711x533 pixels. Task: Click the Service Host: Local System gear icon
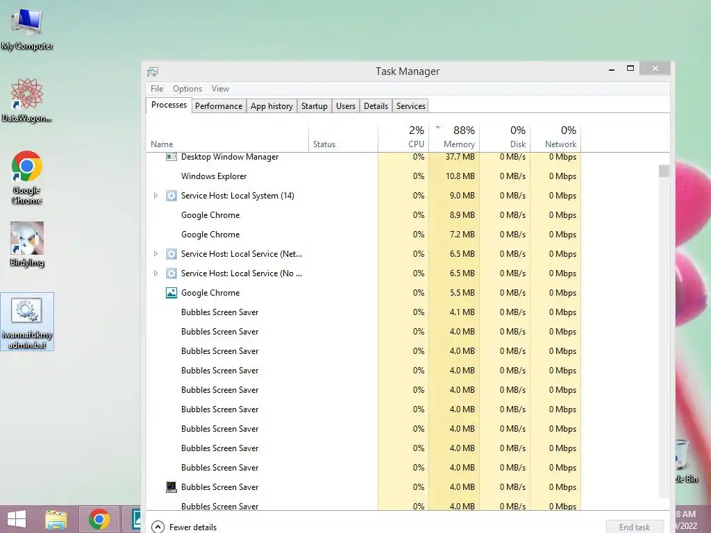point(171,195)
